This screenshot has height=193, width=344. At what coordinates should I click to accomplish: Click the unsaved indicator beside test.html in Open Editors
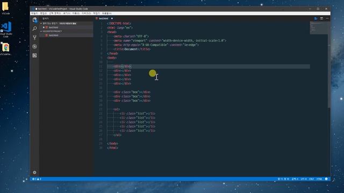(44, 27)
